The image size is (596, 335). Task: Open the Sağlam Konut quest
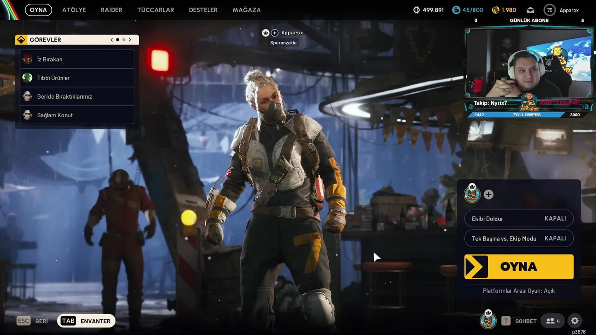click(x=77, y=115)
